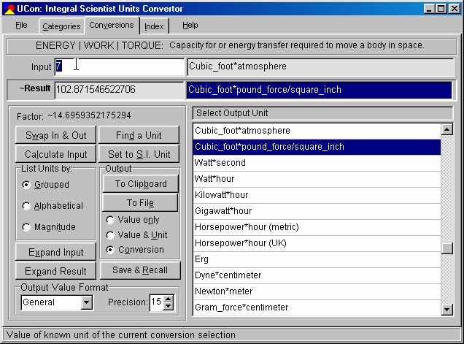Select Grouped listing option
464x344 pixels.
coord(46,185)
